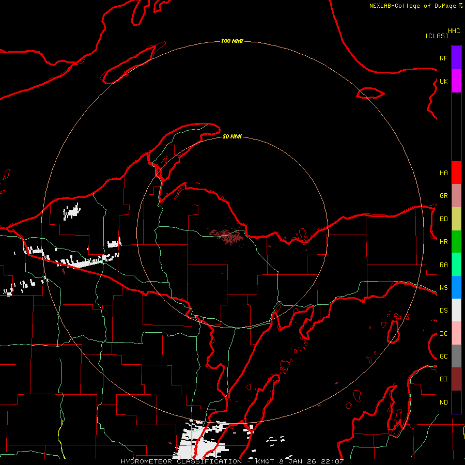The height and width of the screenshot is (465, 465).
Task: Click the BI brown legend swatch
Action: coord(456,379)
